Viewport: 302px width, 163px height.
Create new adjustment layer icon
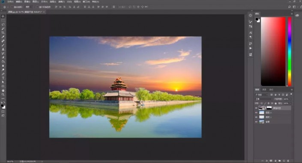pos(275,161)
